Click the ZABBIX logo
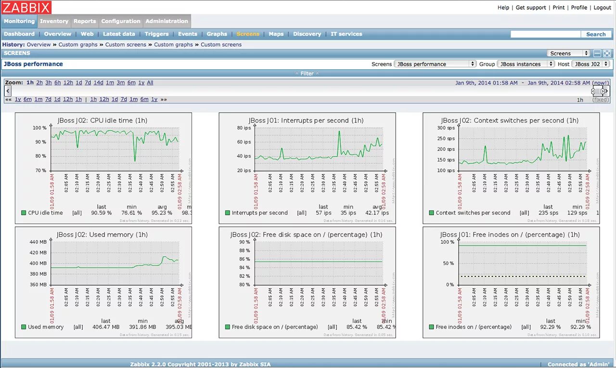The height and width of the screenshot is (368, 616). (26, 7)
